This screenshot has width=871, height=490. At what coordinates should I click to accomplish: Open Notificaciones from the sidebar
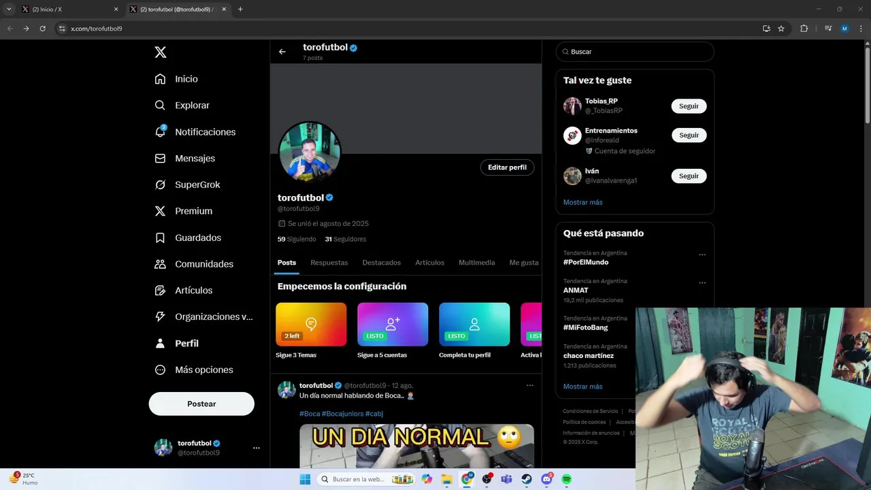[x=195, y=132]
